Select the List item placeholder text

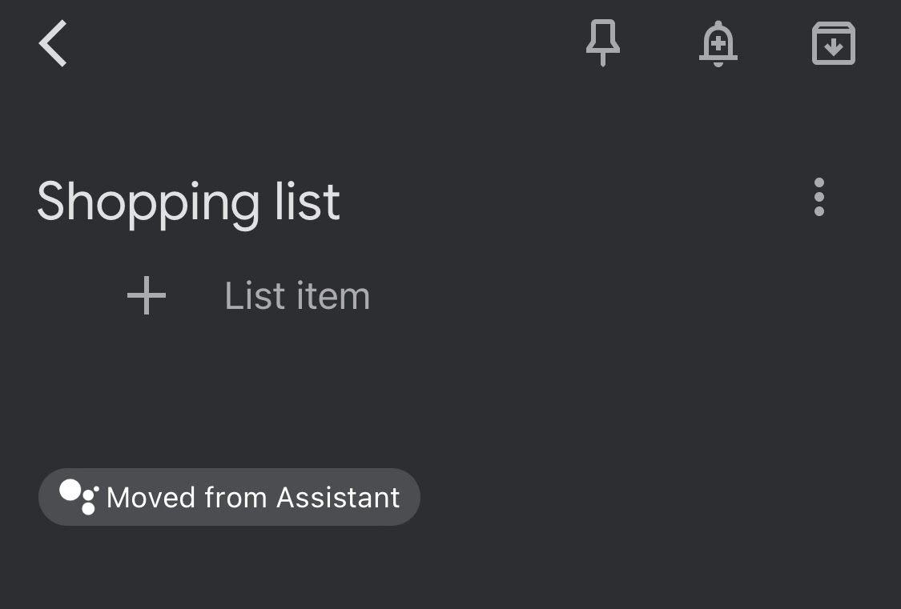tap(297, 296)
